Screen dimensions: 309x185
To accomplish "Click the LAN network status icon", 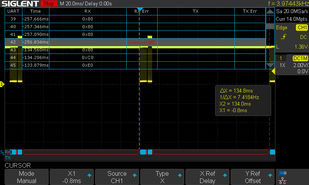I will pos(283,180).
